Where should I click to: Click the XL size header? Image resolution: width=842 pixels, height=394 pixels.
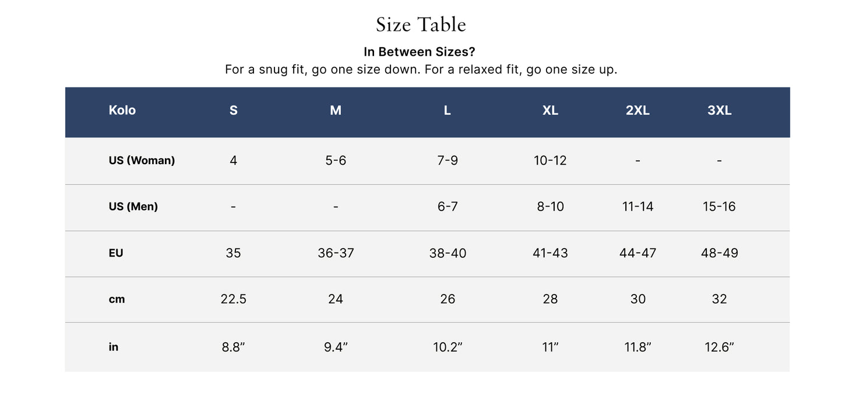[550, 111]
